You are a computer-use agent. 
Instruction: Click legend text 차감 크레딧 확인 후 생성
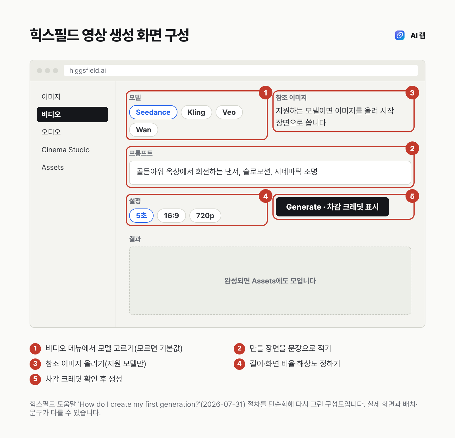pyautogui.click(x=84, y=379)
